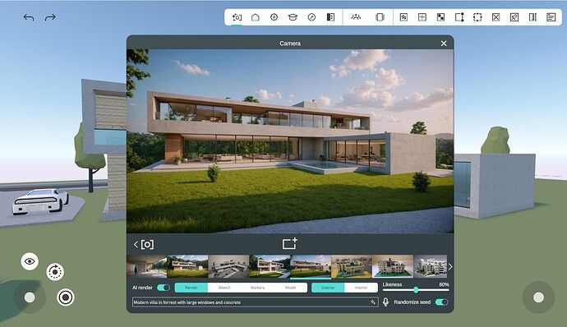Screen dimensions: 567x327
Task: Click the orbit rotate circular icon
Action: pos(55,272)
